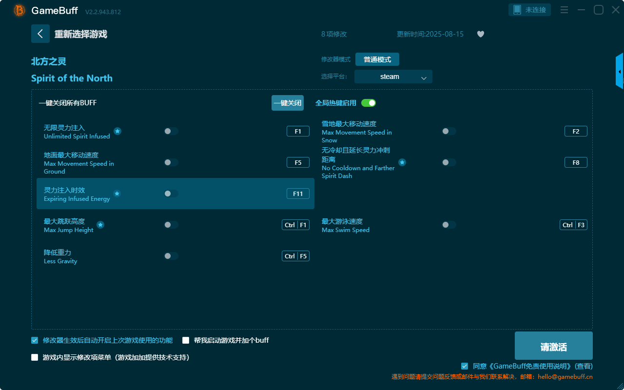
Task: Toggle Less Gravity switch
Action: (x=171, y=256)
